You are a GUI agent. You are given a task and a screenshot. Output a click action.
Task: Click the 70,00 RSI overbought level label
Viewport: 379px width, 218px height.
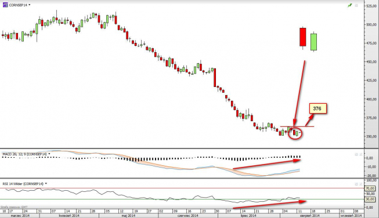(x=370, y=188)
